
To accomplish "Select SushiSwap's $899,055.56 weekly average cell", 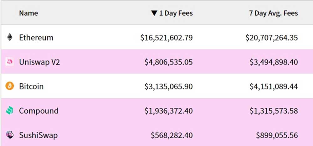I will tap(277, 135).
